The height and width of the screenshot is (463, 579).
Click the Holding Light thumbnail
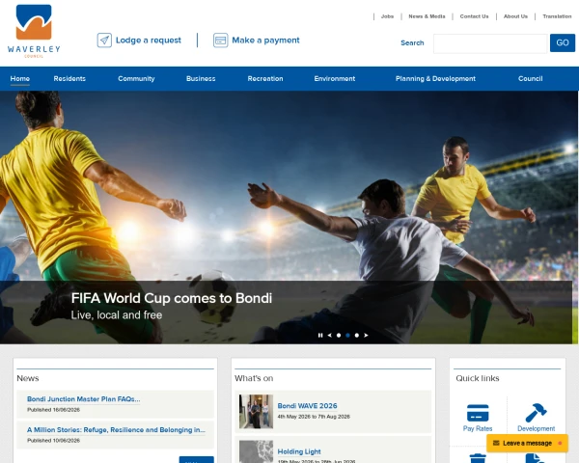coord(256,451)
